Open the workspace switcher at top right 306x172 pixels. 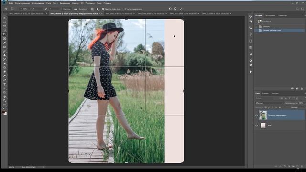click(x=302, y=9)
